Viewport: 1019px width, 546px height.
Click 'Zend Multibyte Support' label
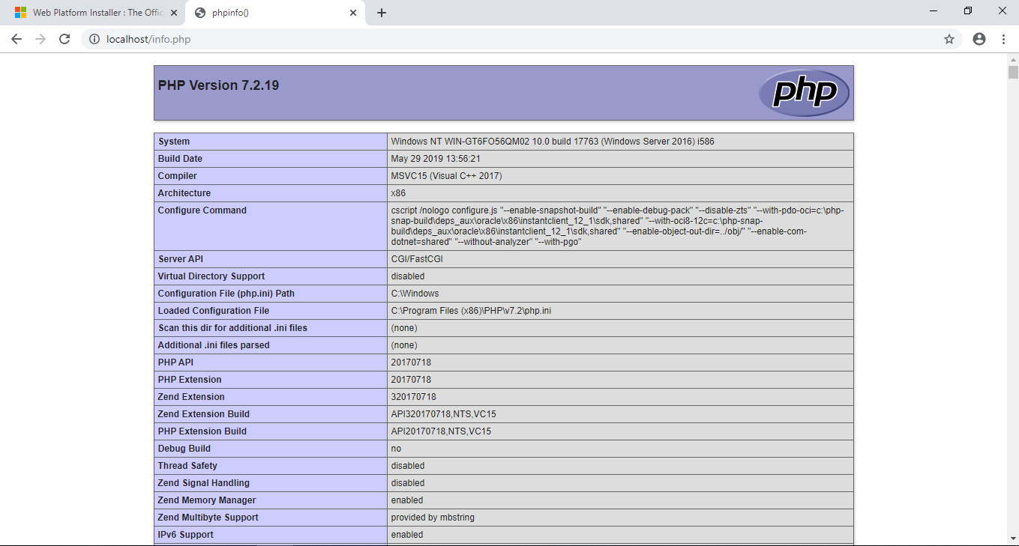(208, 518)
